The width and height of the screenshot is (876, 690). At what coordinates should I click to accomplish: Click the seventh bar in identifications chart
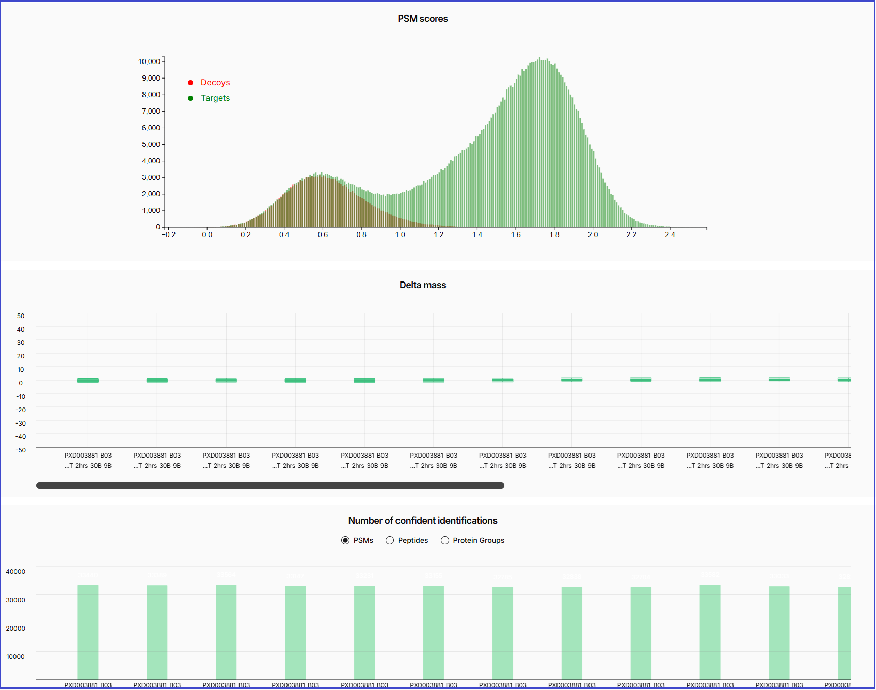[503, 633]
